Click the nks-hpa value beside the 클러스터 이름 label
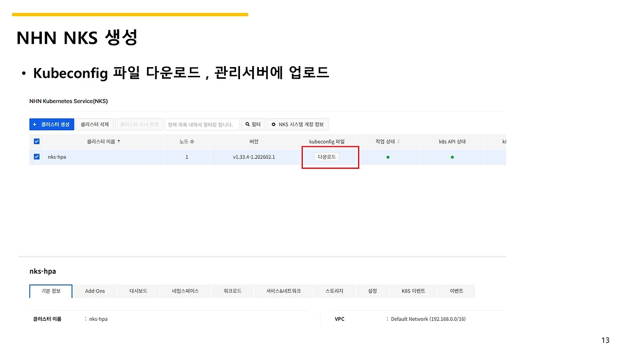The height and width of the screenshot is (350, 623). point(98,319)
